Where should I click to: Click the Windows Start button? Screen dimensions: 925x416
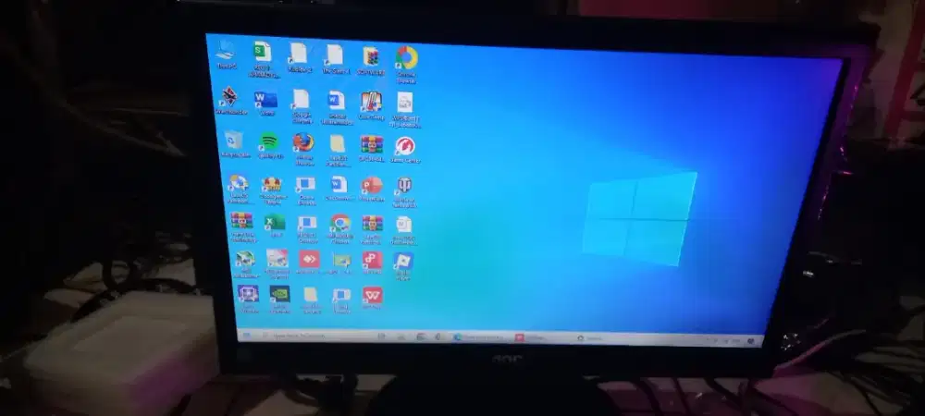(247, 335)
